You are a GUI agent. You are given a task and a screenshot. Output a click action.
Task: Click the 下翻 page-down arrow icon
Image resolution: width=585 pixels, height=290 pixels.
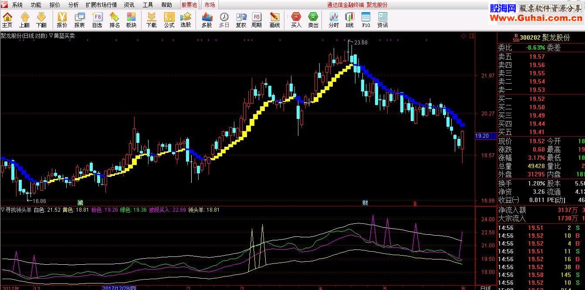41,20
